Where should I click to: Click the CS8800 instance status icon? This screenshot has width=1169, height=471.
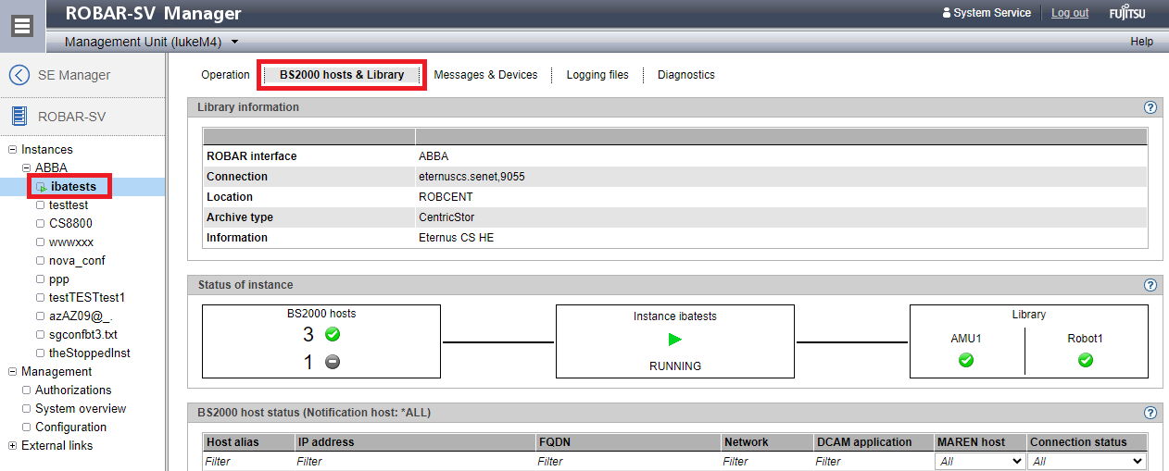[x=40, y=224]
